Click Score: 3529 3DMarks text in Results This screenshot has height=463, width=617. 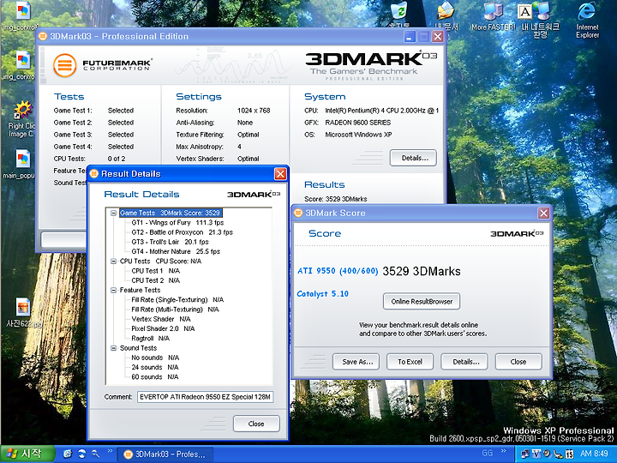[x=335, y=199]
